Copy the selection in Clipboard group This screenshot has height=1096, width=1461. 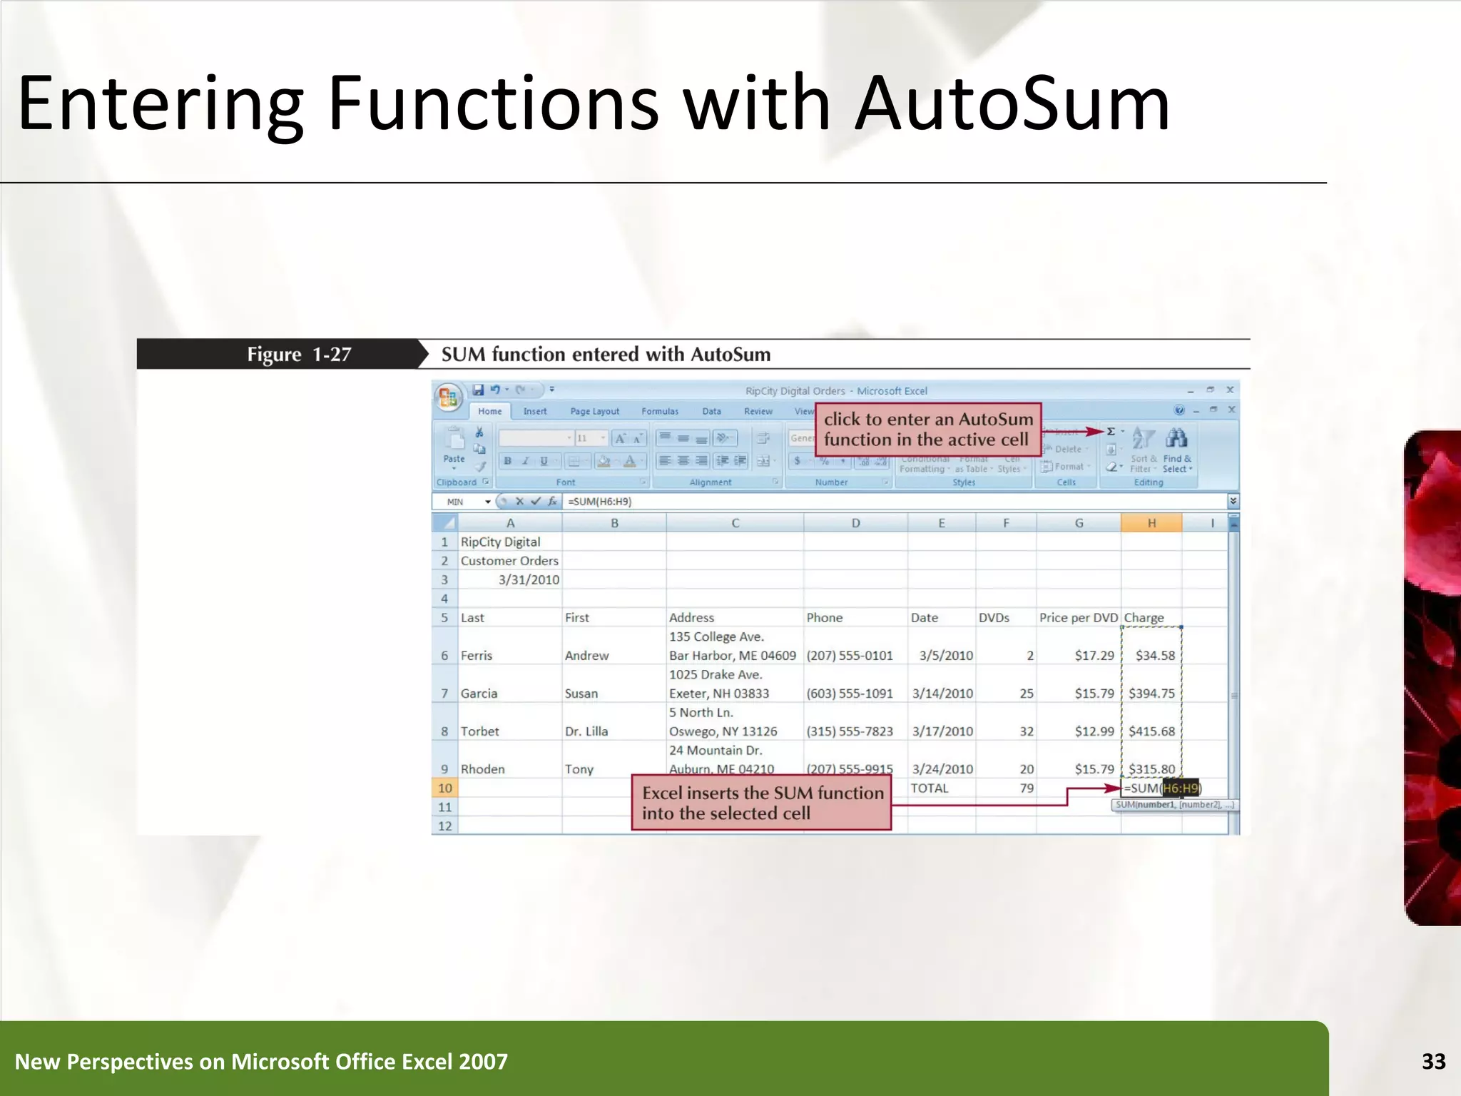[479, 450]
